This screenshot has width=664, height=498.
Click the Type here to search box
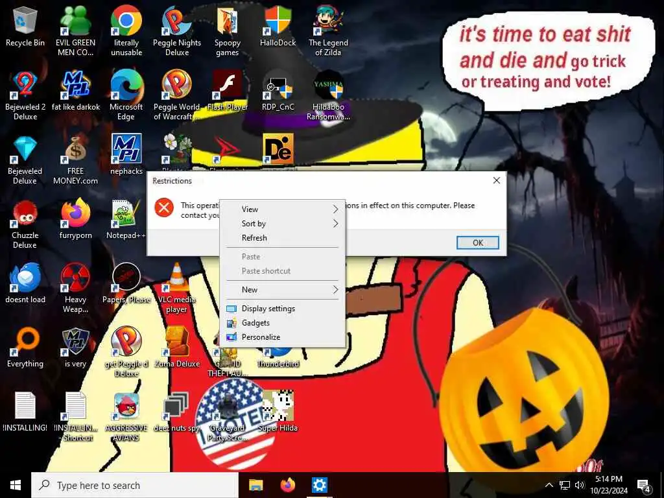135,485
